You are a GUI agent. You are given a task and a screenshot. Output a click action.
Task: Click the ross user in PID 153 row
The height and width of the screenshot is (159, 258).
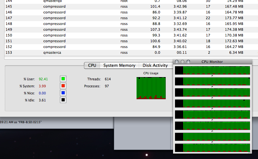coord(124,52)
